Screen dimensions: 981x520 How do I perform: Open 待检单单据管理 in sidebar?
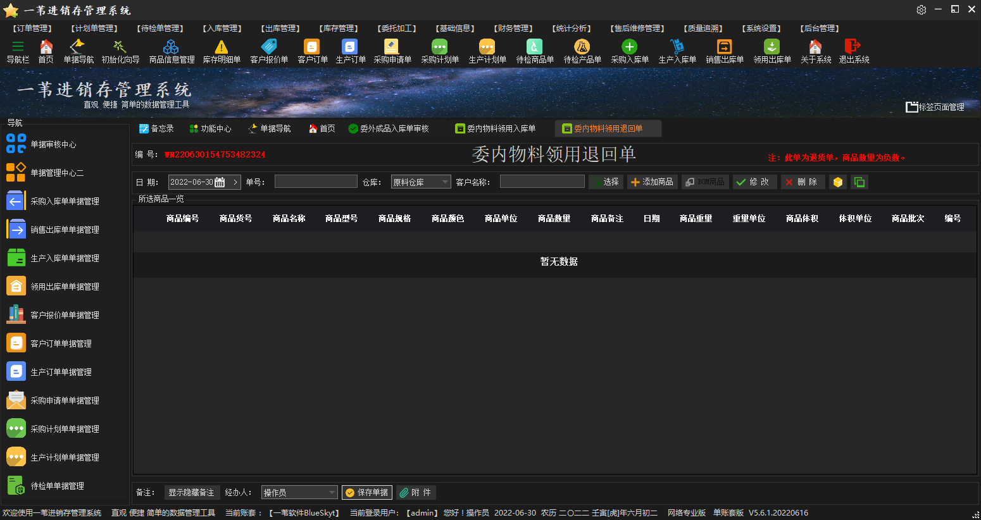[44, 486]
